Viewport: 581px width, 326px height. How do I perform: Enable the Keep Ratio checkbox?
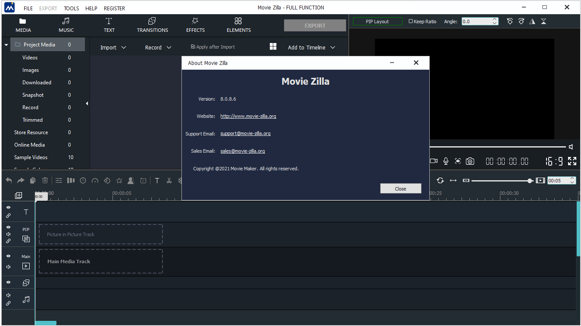point(411,21)
